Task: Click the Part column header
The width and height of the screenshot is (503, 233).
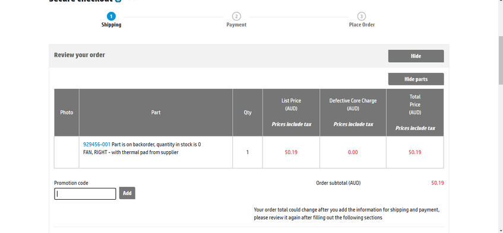Action: [156, 113]
